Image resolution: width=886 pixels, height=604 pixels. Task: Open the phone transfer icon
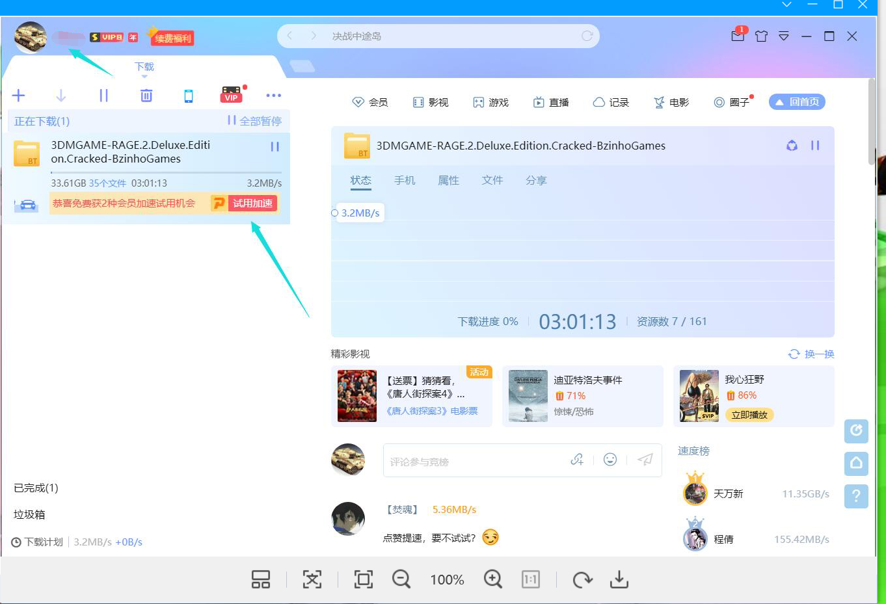coord(188,95)
